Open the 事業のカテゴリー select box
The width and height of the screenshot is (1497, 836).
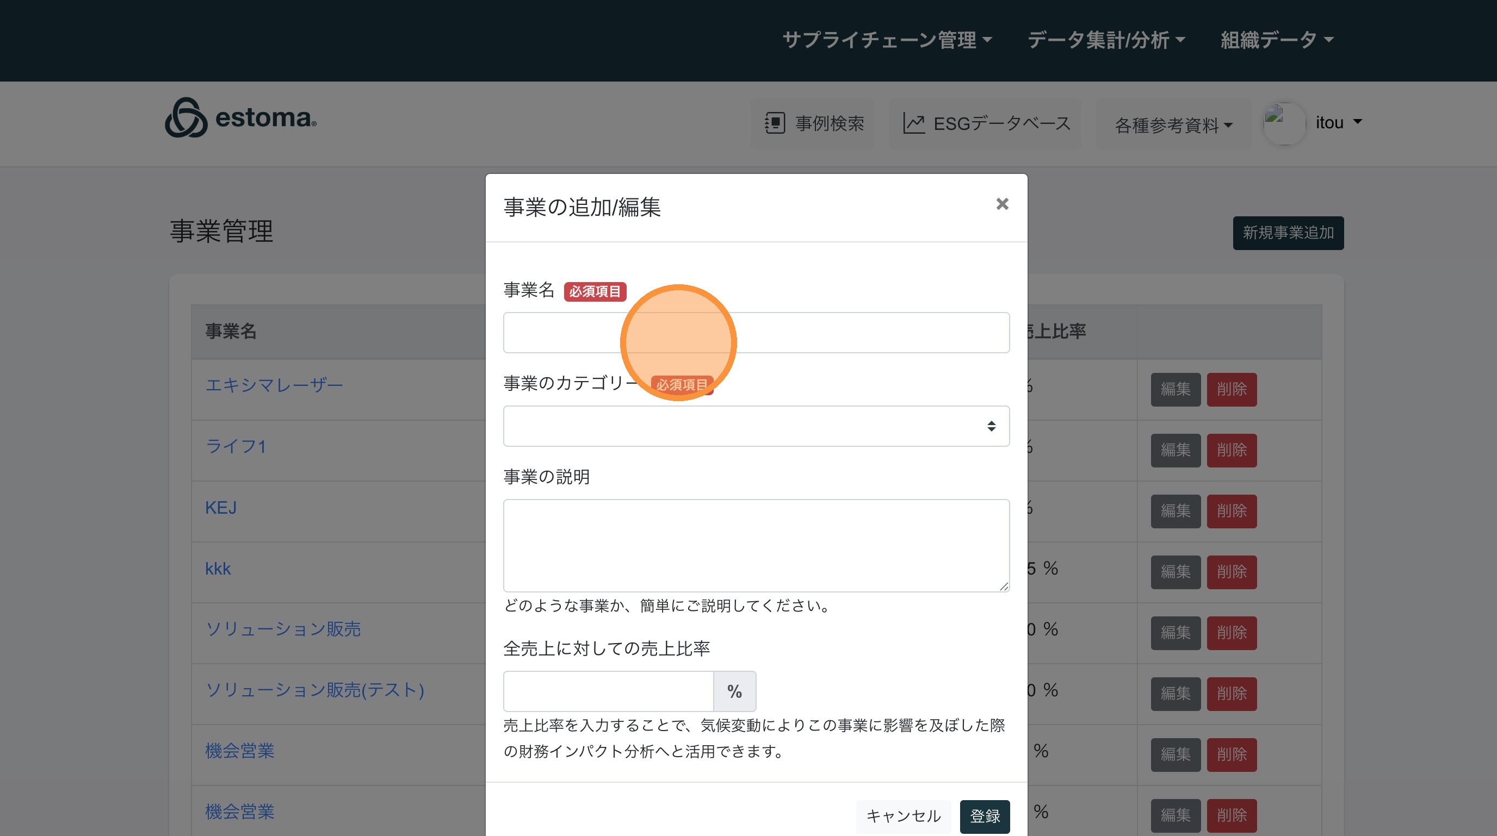coord(756,426)
